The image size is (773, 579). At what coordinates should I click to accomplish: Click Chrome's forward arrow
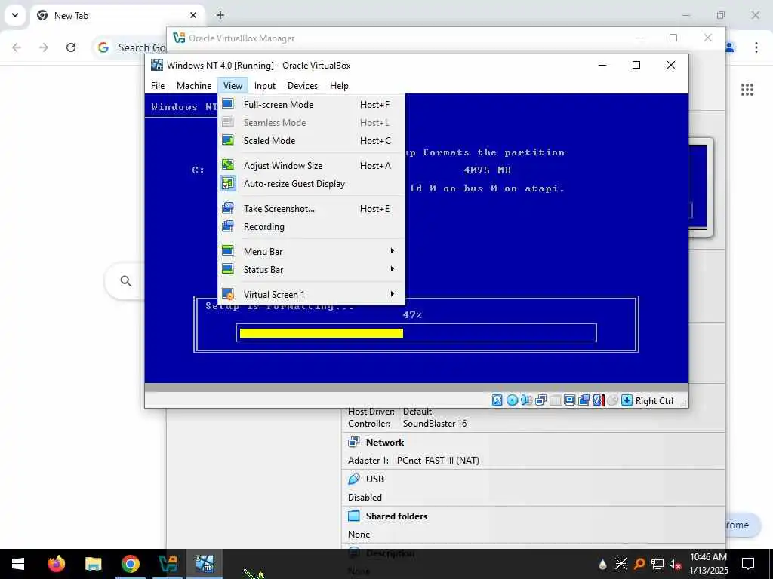tap(44, 47)
